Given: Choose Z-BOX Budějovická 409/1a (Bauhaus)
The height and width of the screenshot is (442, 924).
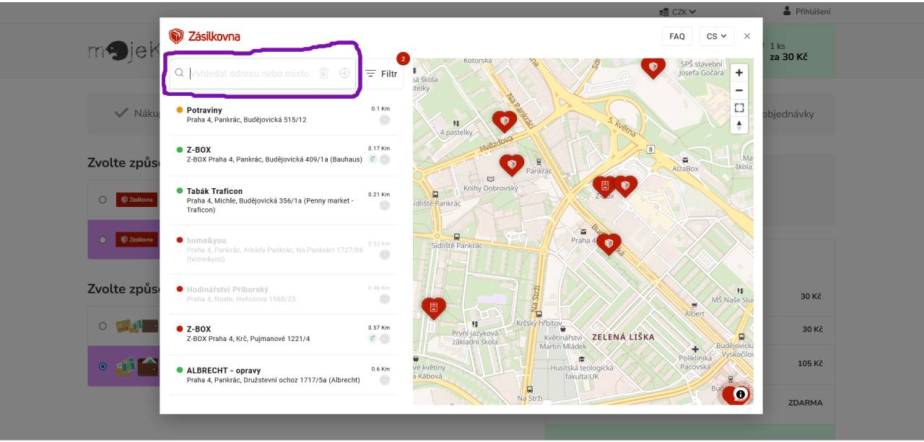Looking at the screenshot, I should [x=283, y=154].
